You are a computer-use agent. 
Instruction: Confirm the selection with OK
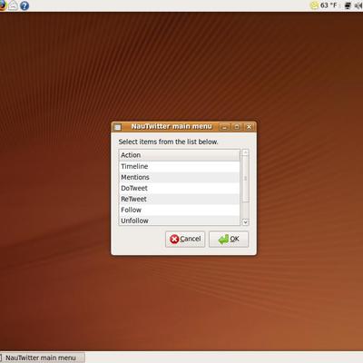tap(229, 240)
